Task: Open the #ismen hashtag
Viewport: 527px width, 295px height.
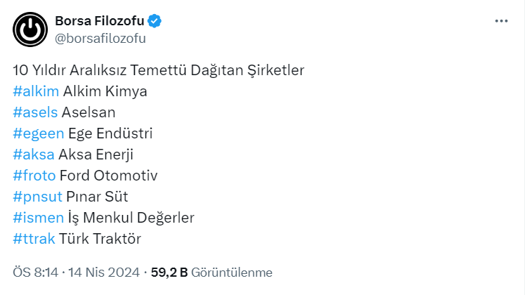Action: [x=38, y=218]
